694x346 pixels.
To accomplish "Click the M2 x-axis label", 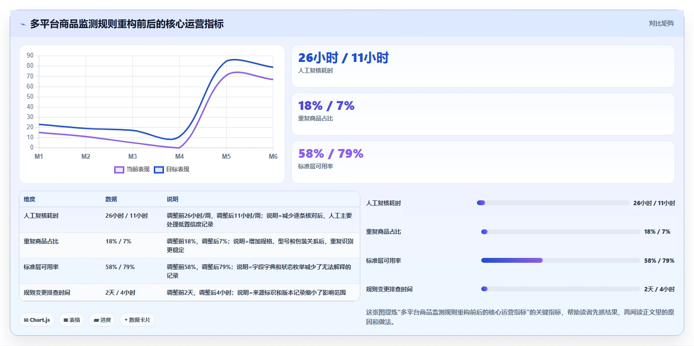I will point(86,156).
